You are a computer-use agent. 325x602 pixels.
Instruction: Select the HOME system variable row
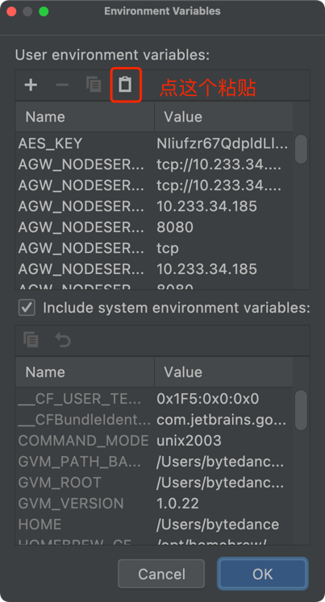coord(154,525)
